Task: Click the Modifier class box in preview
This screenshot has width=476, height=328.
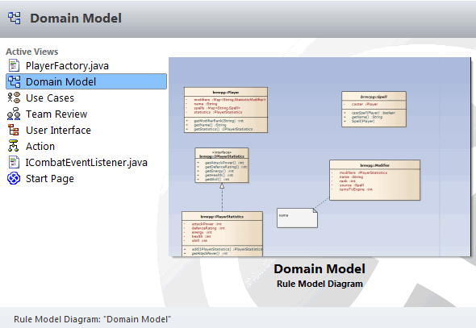Action: point(375,180)
